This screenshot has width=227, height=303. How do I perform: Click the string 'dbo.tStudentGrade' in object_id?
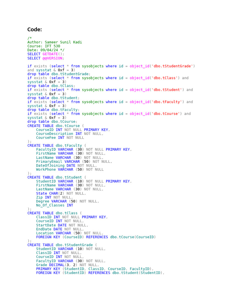point(172,66)
